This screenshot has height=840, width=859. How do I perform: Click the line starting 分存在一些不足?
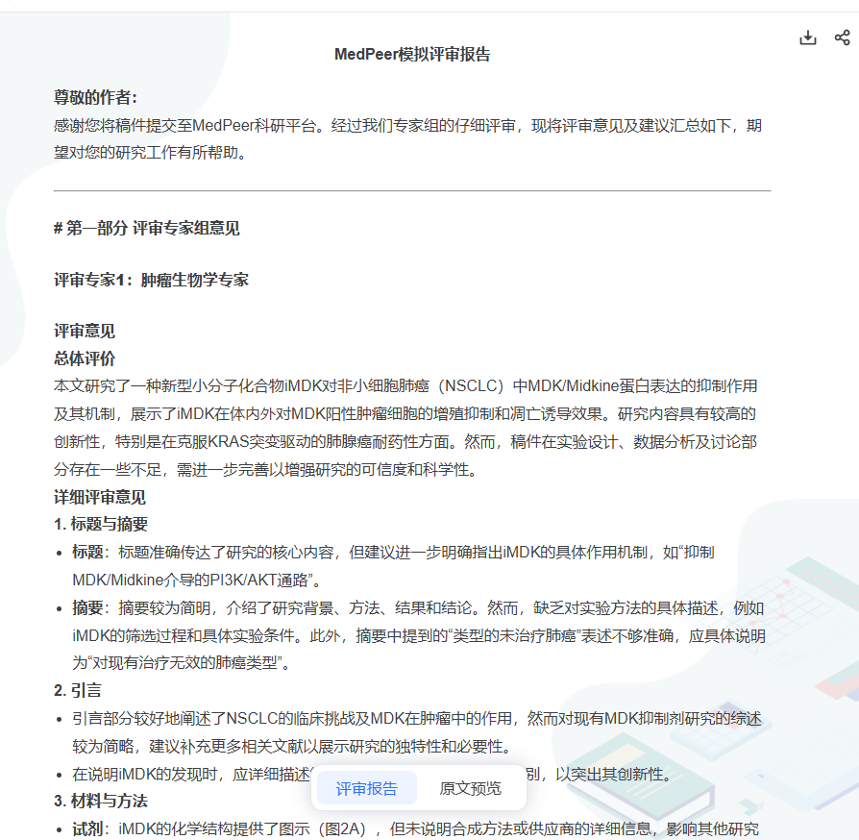click(x=267, y=470)
